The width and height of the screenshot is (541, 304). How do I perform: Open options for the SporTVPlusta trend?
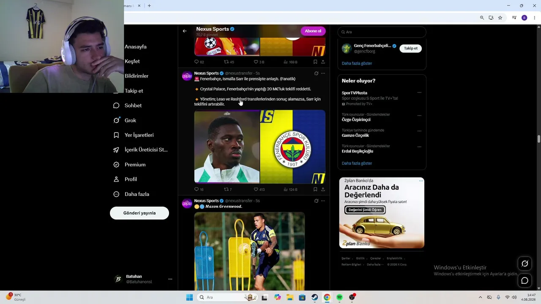(419, 92)
